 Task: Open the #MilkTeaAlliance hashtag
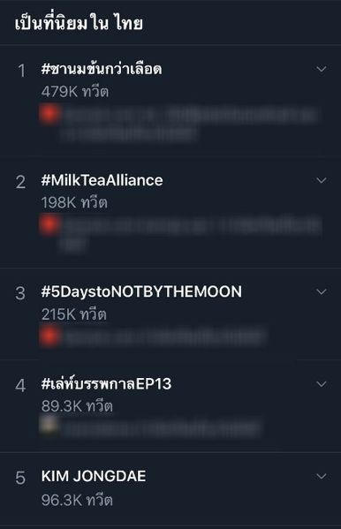point(102,180)
